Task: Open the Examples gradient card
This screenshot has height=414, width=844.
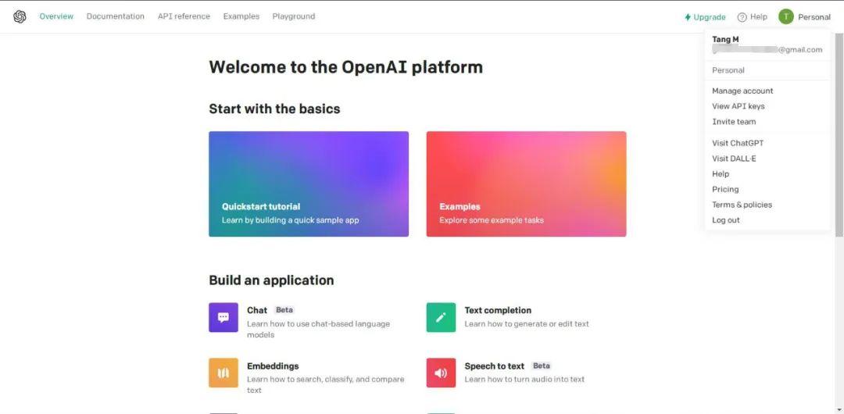Action: [526, 184]
